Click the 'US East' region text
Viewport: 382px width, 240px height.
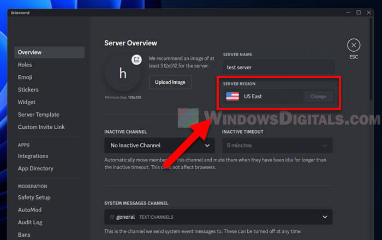coord(253,97)
